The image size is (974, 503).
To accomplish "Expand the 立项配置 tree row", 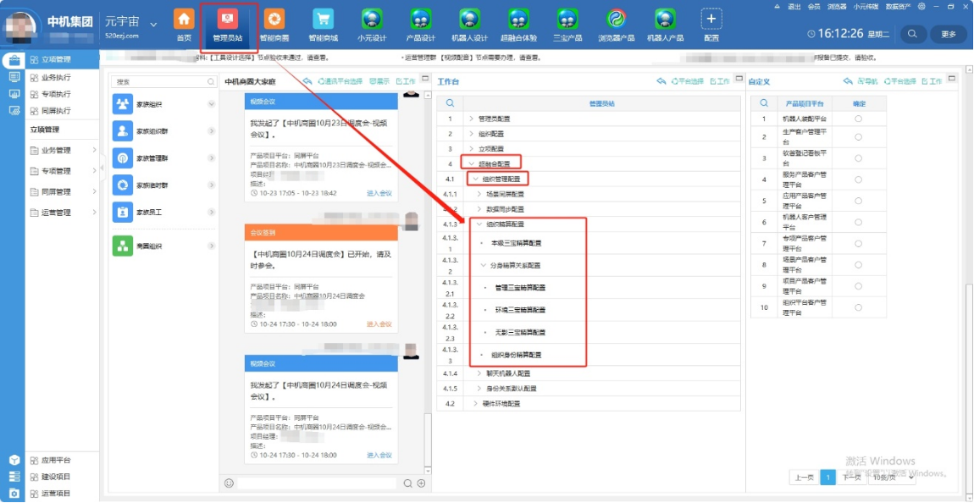I will click(471, 149).
